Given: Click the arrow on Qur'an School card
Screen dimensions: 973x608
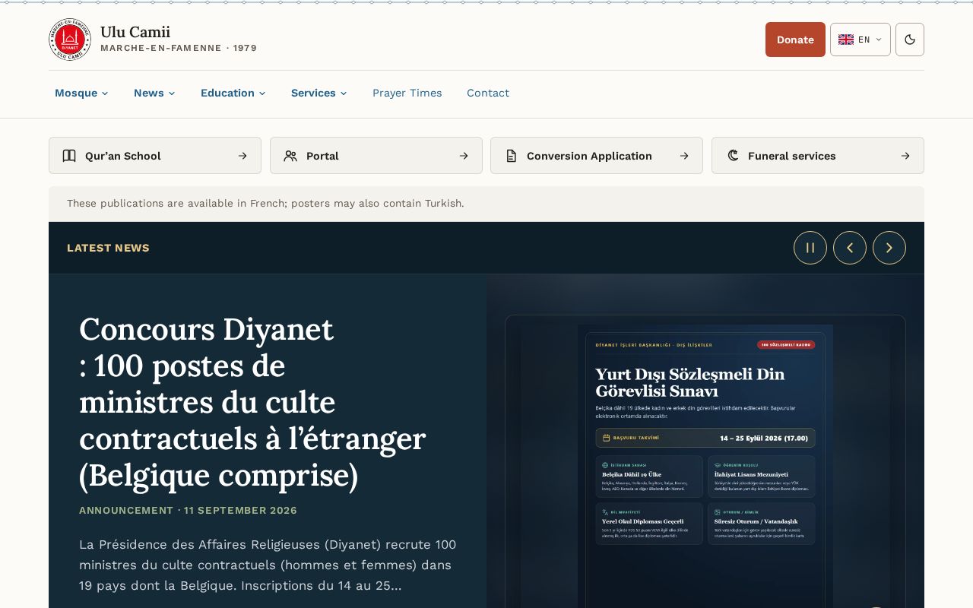Looking at the screenshot, I should (x=242, y=156).
